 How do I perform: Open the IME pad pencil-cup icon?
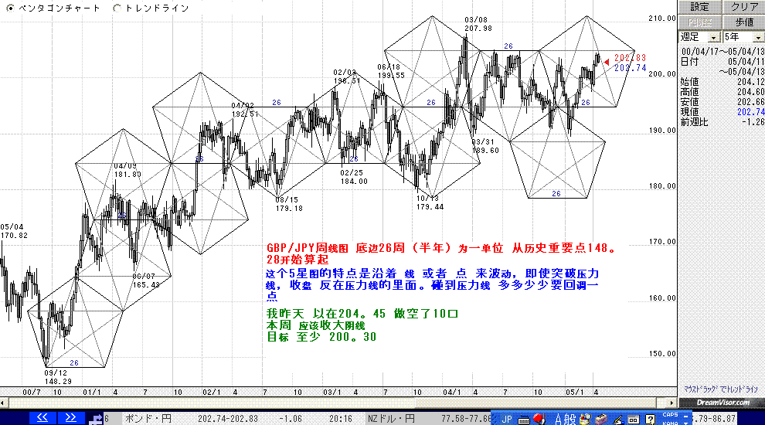click(x=586, y=419)
